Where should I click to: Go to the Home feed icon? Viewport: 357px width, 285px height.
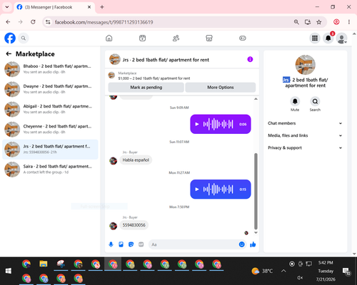point(109,38)
